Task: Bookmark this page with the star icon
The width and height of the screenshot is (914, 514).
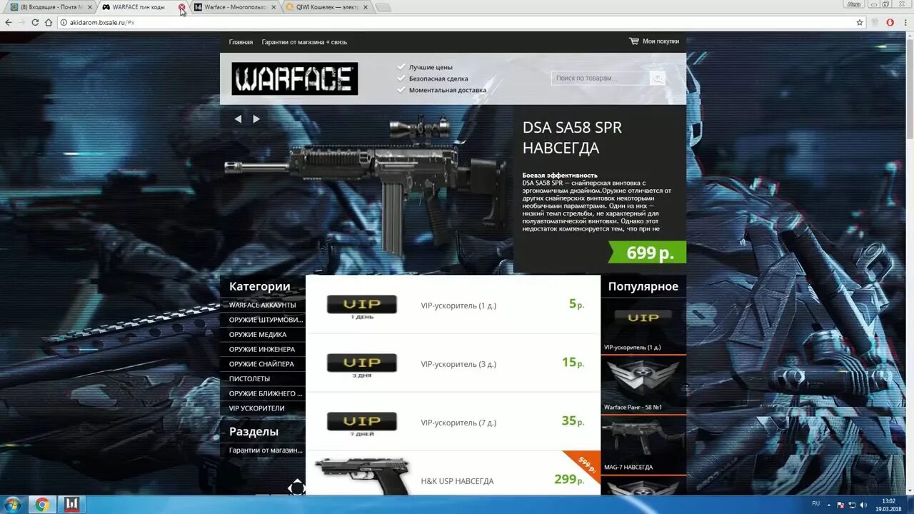Action: (x=860, y=22)
